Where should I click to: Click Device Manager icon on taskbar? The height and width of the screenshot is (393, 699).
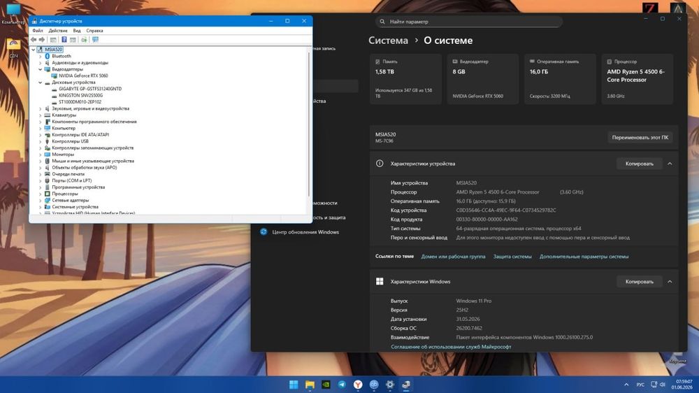406,385
